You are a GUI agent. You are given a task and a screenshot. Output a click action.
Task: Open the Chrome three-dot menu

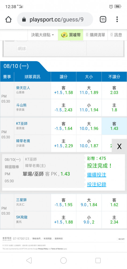[117, 19]
